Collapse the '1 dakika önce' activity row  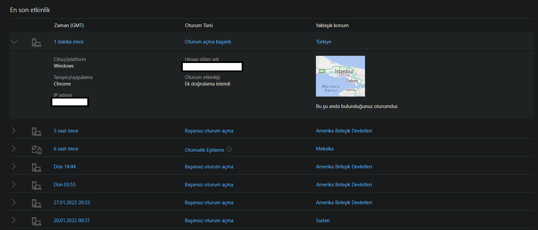click(14, 42)
